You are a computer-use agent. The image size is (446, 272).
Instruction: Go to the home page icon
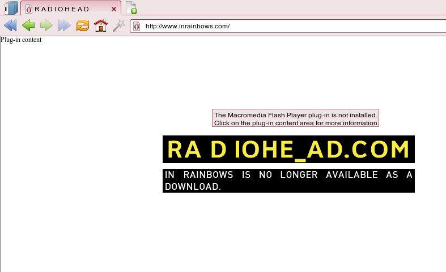[x=101, y=25]
